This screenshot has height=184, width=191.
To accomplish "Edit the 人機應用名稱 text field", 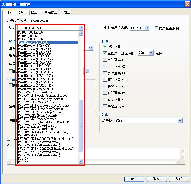I will [52, 21].
